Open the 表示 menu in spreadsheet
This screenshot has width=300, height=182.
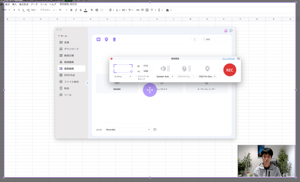(x=7, y=4)
